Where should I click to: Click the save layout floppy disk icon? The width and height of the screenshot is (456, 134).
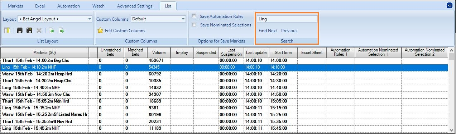click(20, 31)
